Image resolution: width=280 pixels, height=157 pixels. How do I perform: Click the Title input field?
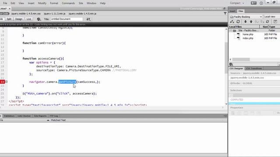66,19
